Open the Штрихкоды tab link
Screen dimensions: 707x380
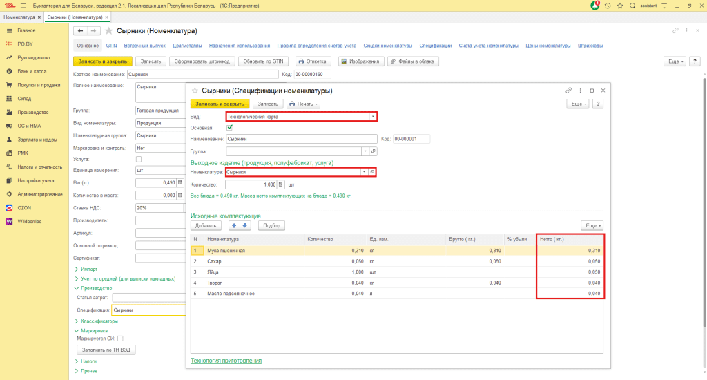tap(590, 46)
